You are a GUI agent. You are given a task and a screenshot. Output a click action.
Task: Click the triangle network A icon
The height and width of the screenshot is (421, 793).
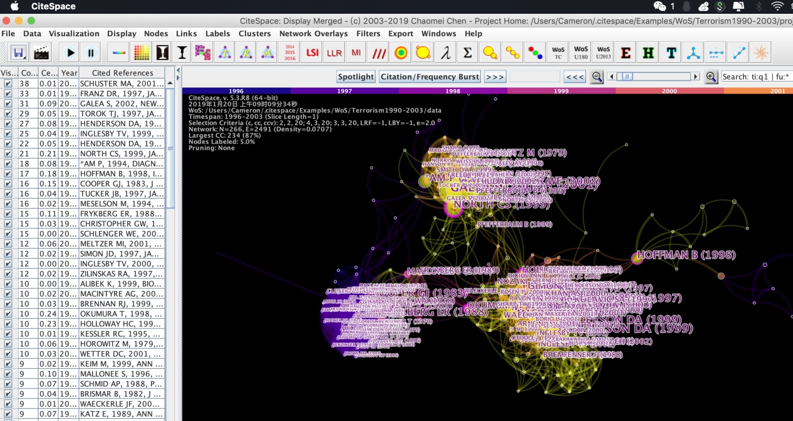click(267, 53)
